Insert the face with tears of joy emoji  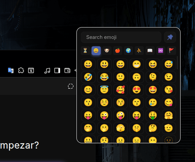(104, 77)
